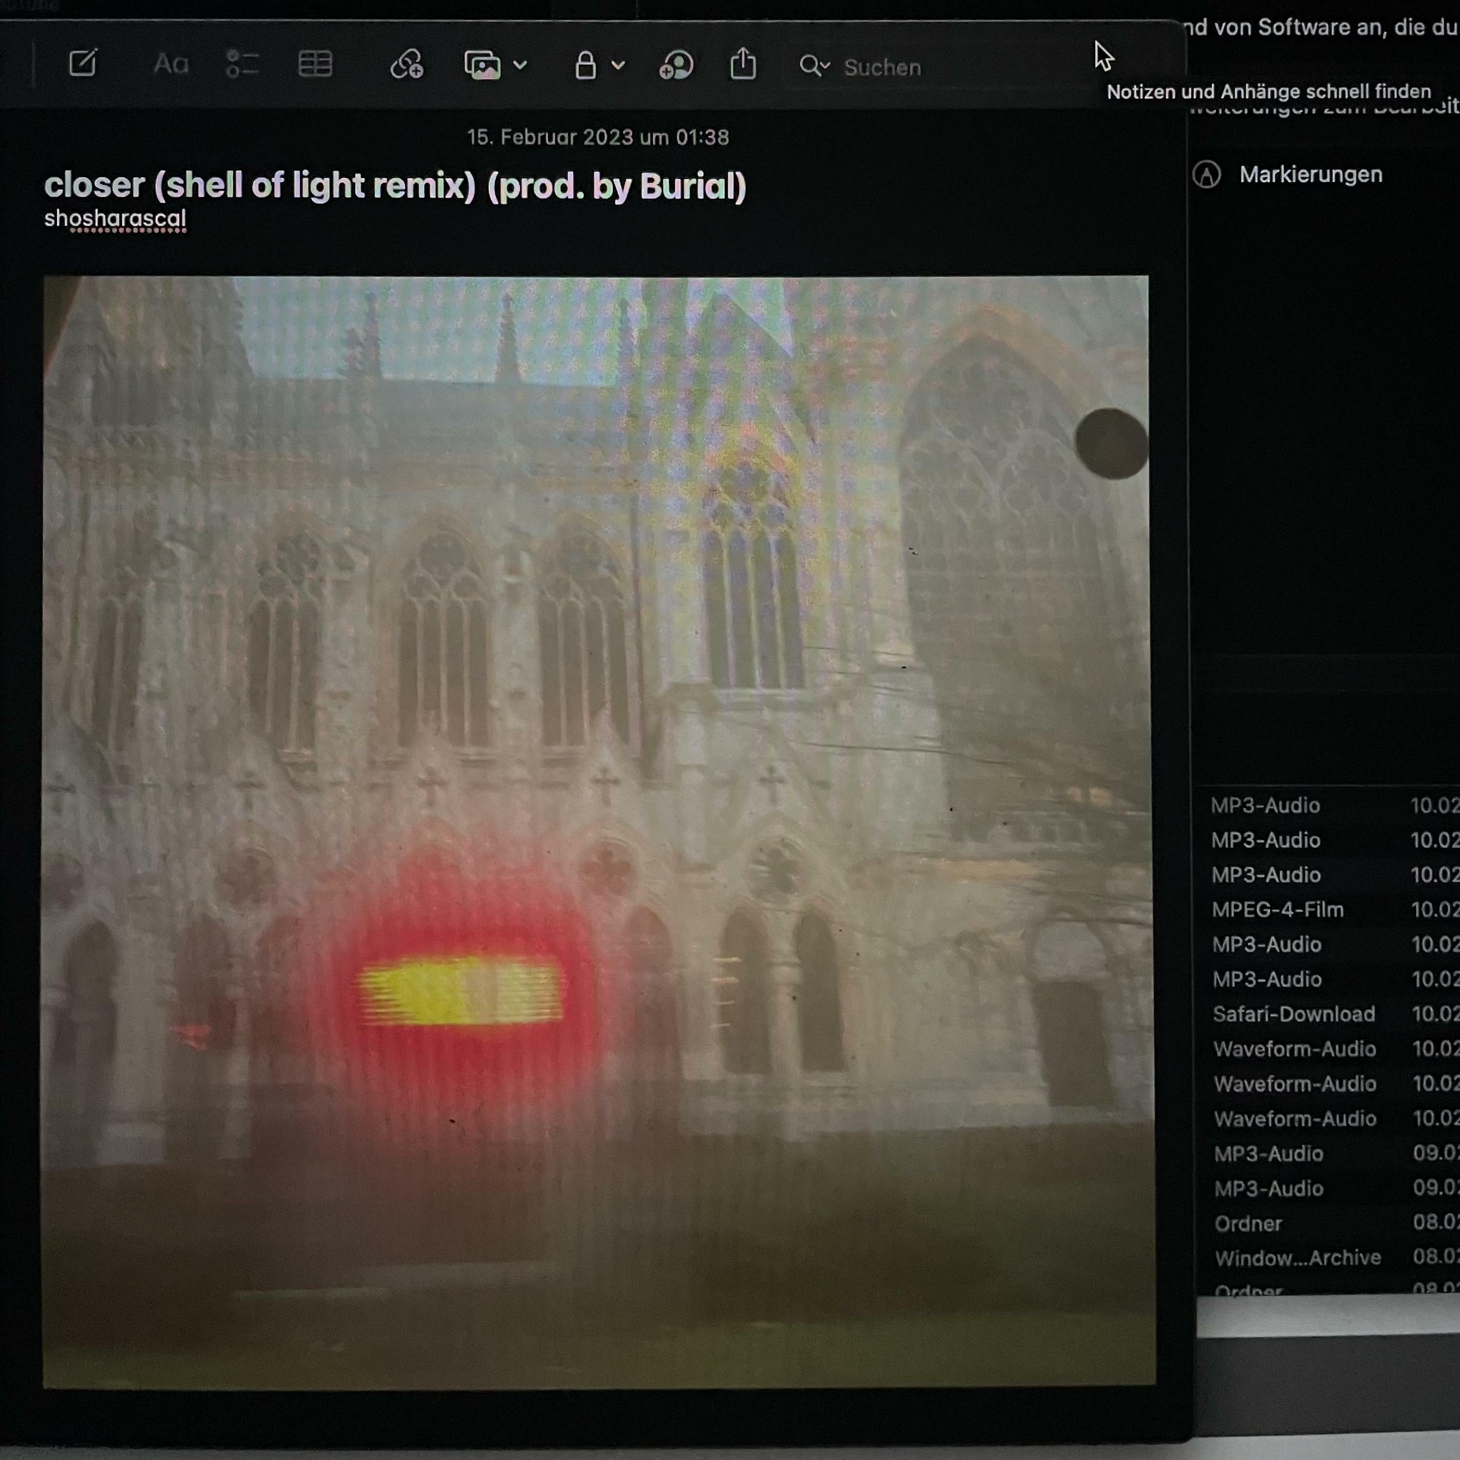Click the add link icon

[406, 65]
